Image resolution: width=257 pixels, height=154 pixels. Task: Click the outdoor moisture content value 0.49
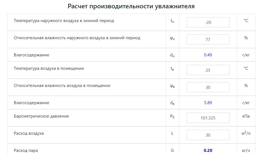(x=208, y=55)
